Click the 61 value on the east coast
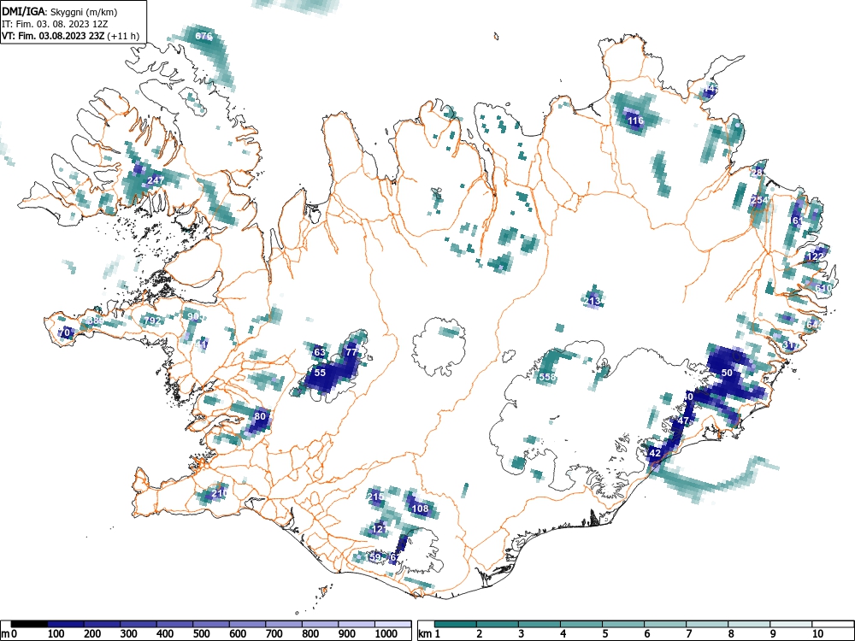 coord(797,221)
